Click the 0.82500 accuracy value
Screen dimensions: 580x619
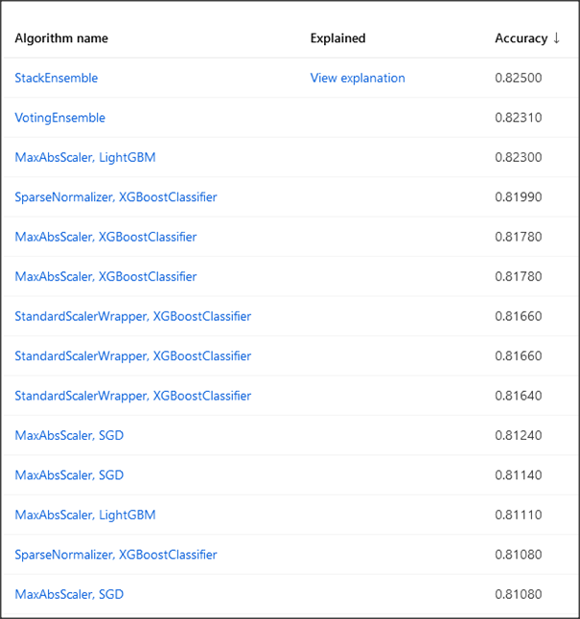[519, 78]
